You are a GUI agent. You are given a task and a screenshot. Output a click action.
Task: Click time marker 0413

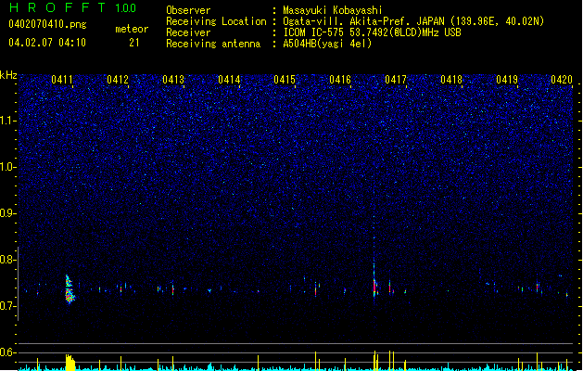pos(173,80)
